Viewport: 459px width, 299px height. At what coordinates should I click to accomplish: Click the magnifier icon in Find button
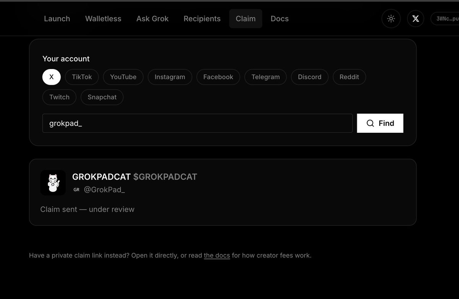click(370, 123)
